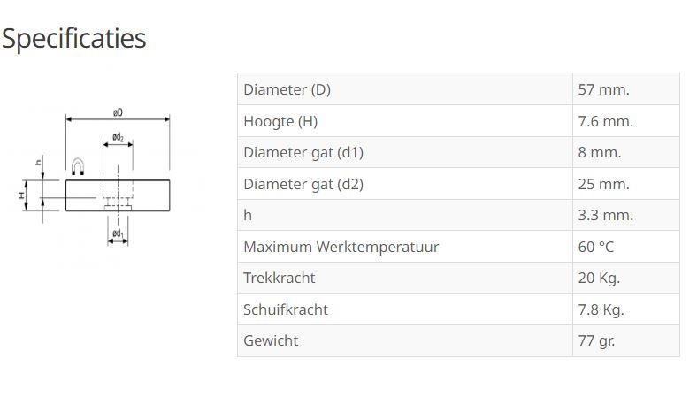
Task: Click the ød2 label in the diagram
Action: click(118, 138)
